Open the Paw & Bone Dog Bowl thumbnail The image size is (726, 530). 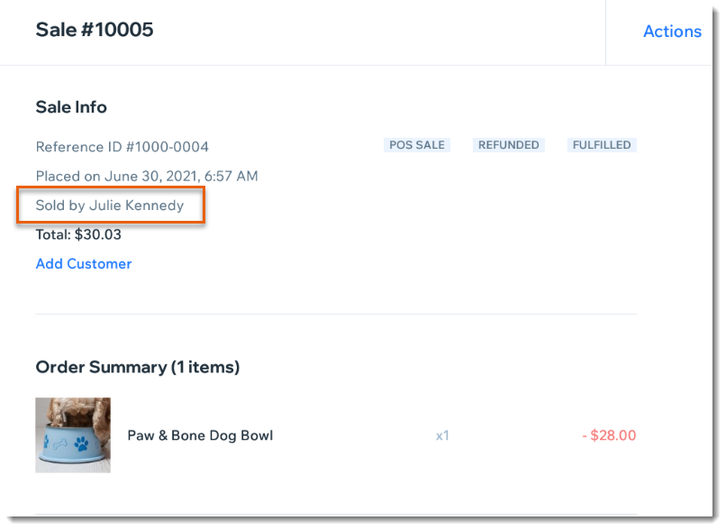coord(73,435)
